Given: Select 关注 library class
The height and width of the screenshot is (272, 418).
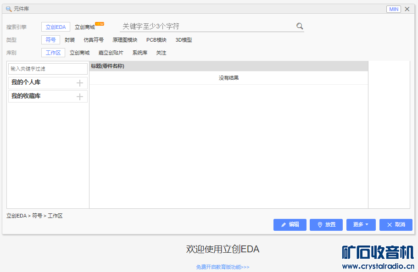Looking at the screenshot, I should [161, 53].
